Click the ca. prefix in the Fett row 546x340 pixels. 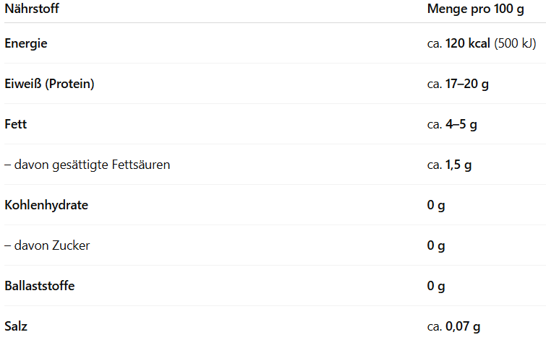click(x=435, y=125)
